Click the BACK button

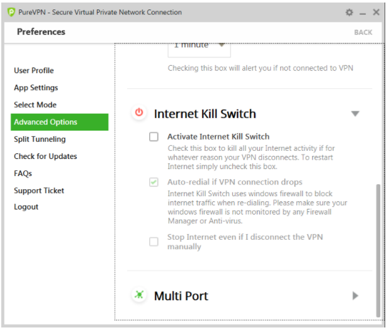coord(363,32)
